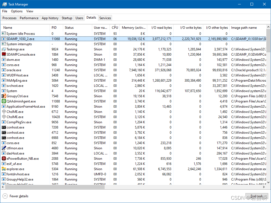The image size is (271, 203).
Task: Switch to the Processes tab
Action: tap(10, 18)
